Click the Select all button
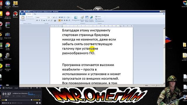187x105 pixels. [x=100, y=21]
